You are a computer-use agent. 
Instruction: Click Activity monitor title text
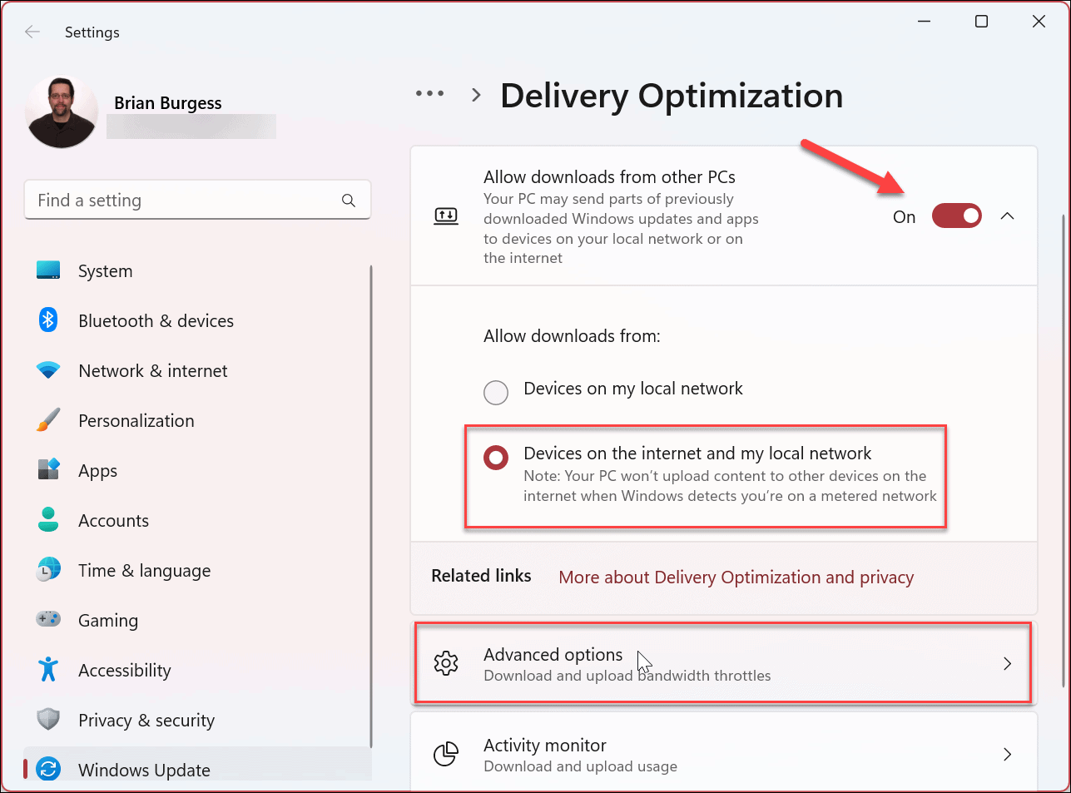545,746
